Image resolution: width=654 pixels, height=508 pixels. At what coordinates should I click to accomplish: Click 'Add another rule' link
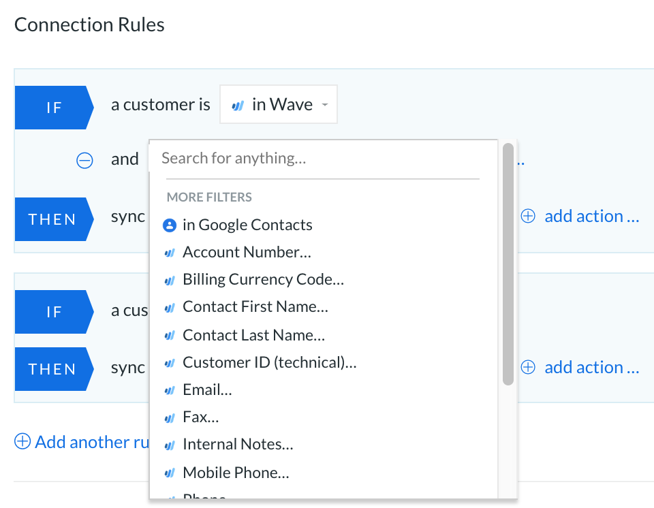point(92,442)
